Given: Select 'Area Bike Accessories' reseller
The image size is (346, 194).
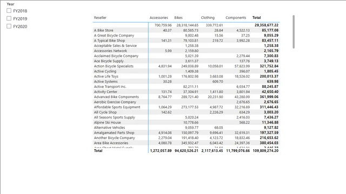Looking at the screenshot, I should 111,143.
